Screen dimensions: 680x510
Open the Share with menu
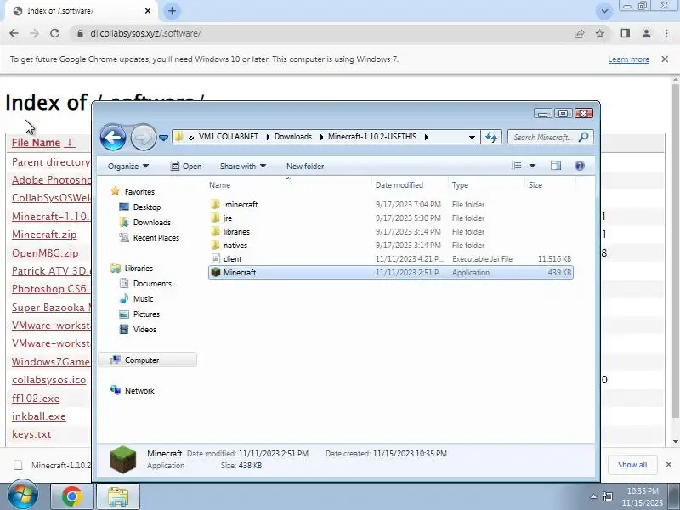coord(243,166)
